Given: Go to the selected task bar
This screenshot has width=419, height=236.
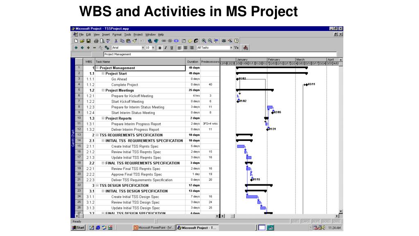Looking at the screenshot, I should pyautogui.click(x=216, y=41).
